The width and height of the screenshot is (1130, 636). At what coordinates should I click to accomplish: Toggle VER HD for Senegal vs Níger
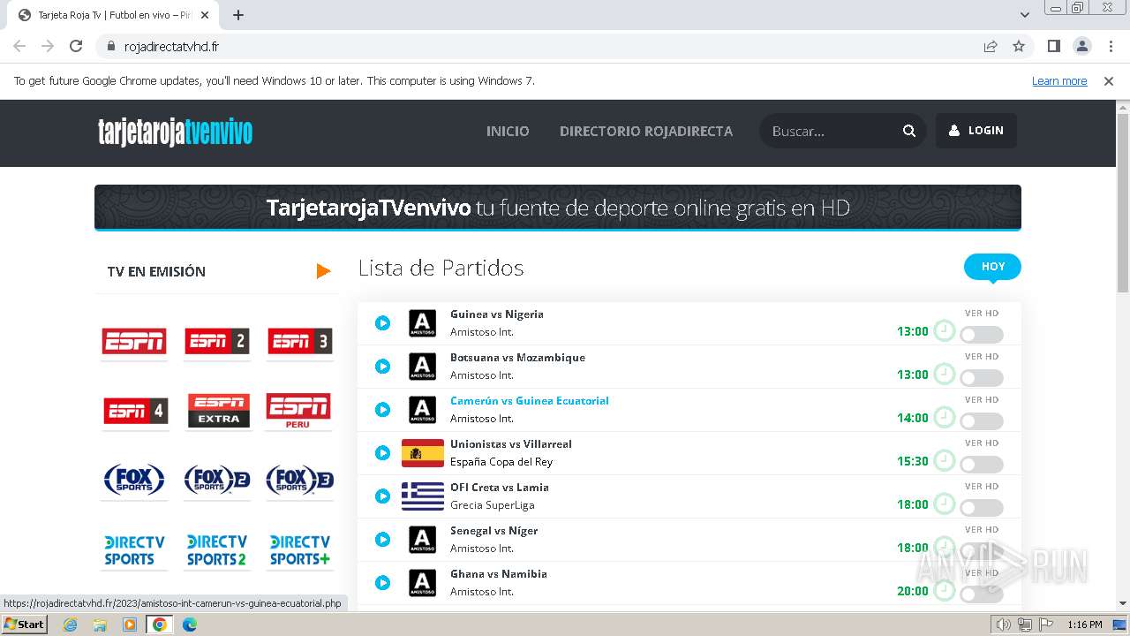click(982, 551)
